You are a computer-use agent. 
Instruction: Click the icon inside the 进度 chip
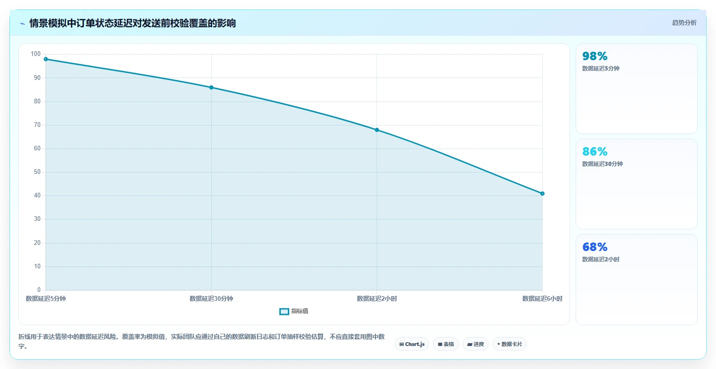click(470, 345)
